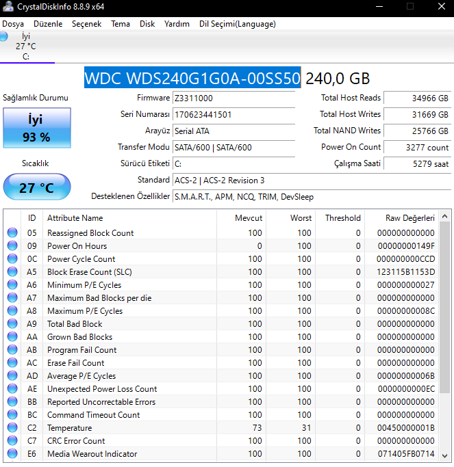Click status icon for Command Timeout Count
454x467 pixels.
point(12,414)
